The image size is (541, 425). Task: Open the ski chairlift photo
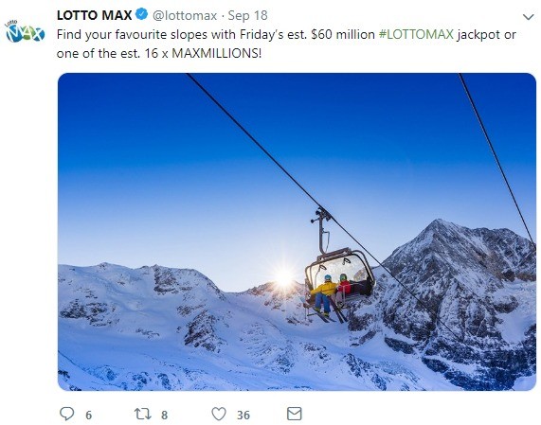tap(297, 232)
